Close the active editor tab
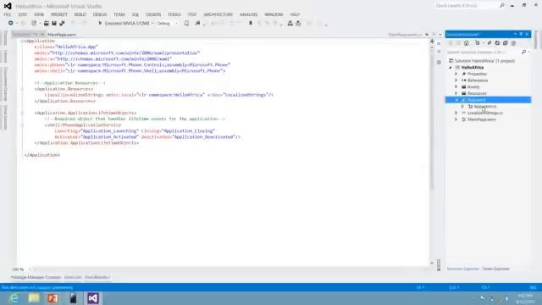Image resolution: width=542 pixels, height=305 pixels. [x=41, y=35]
